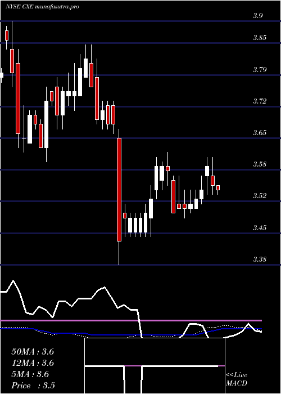Click the 3.85 price axis label
This screenshot has height=394, width=281.
[260, 38]
